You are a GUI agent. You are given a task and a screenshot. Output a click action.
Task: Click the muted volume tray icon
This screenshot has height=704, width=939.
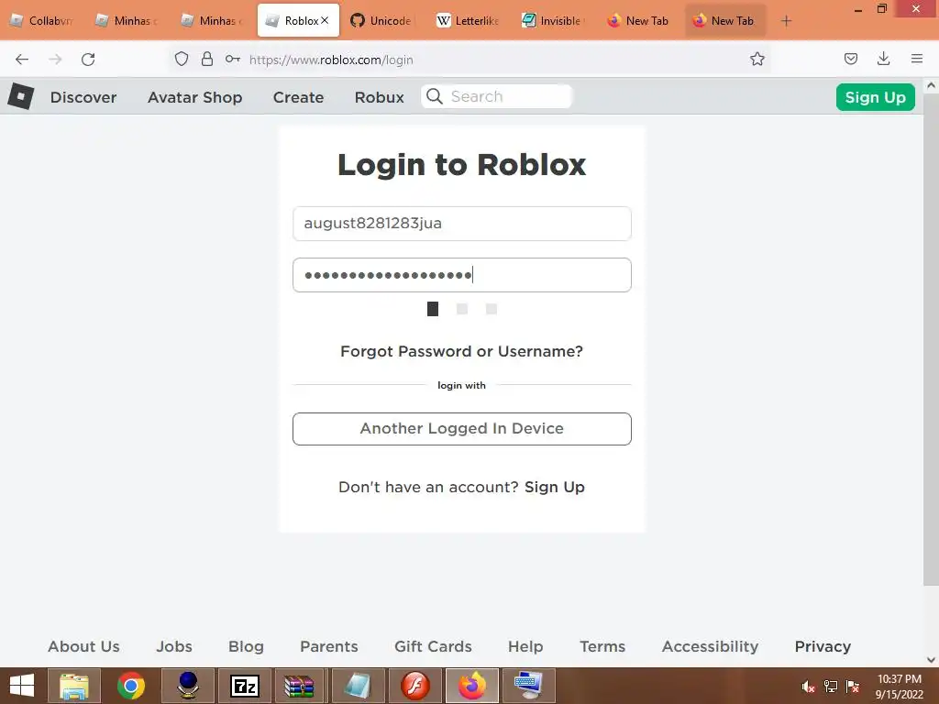pos(808,687)
